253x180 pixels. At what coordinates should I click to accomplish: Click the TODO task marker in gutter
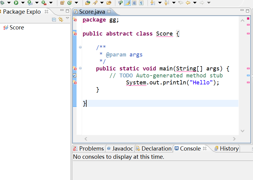click(x=74, y=75)
